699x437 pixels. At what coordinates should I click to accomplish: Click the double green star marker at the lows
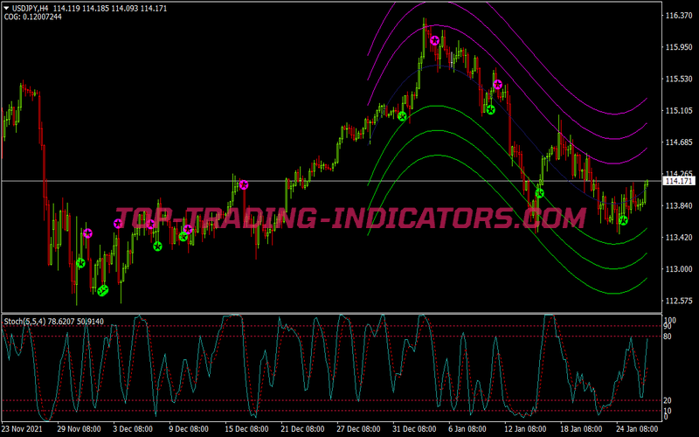[x=103, y=291]
